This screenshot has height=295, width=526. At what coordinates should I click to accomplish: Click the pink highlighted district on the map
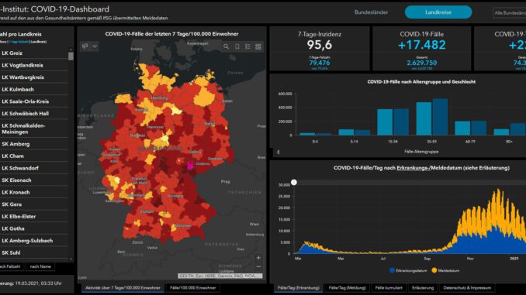[x=190, y=166]
